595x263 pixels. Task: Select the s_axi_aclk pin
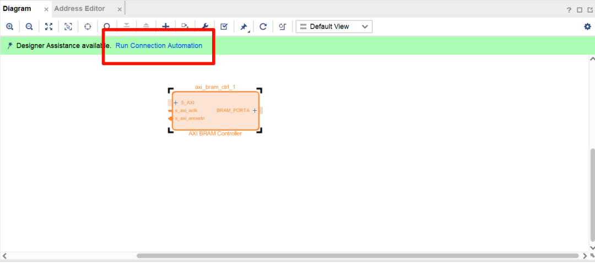pos(186,110)
